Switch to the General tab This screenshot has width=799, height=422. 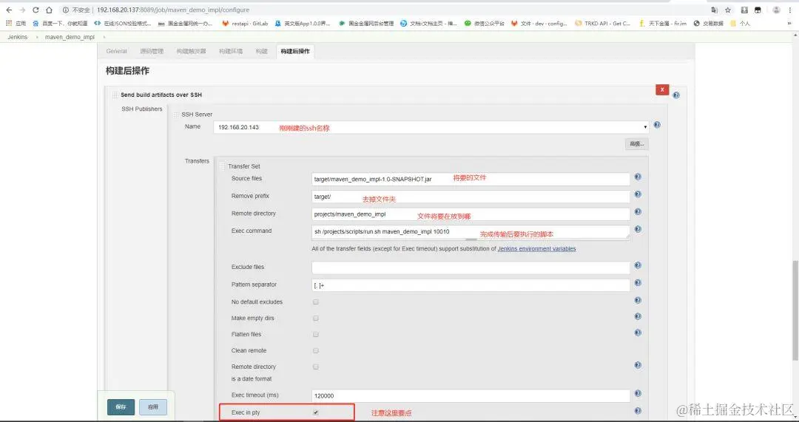pos(117,52)
